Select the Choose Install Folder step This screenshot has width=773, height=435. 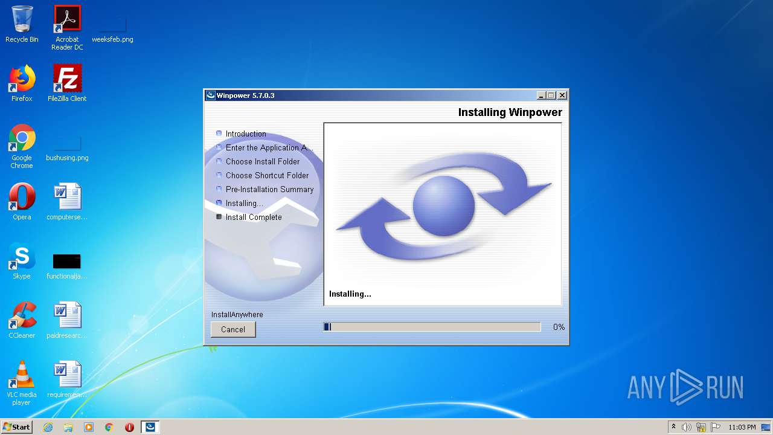pyautogui.click(x=263, y=161)
